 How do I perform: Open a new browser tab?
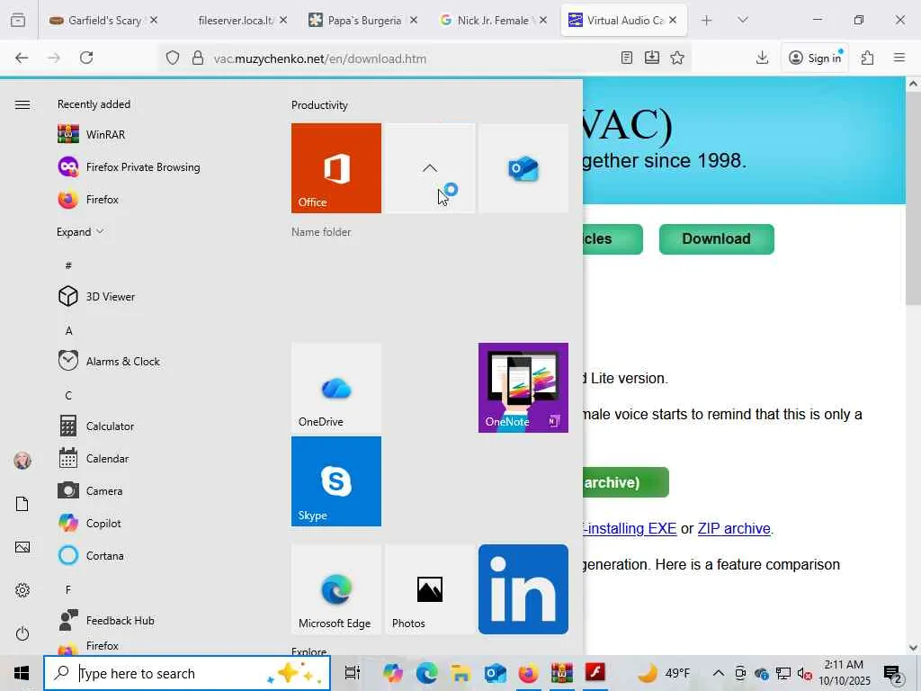[707, 21]
